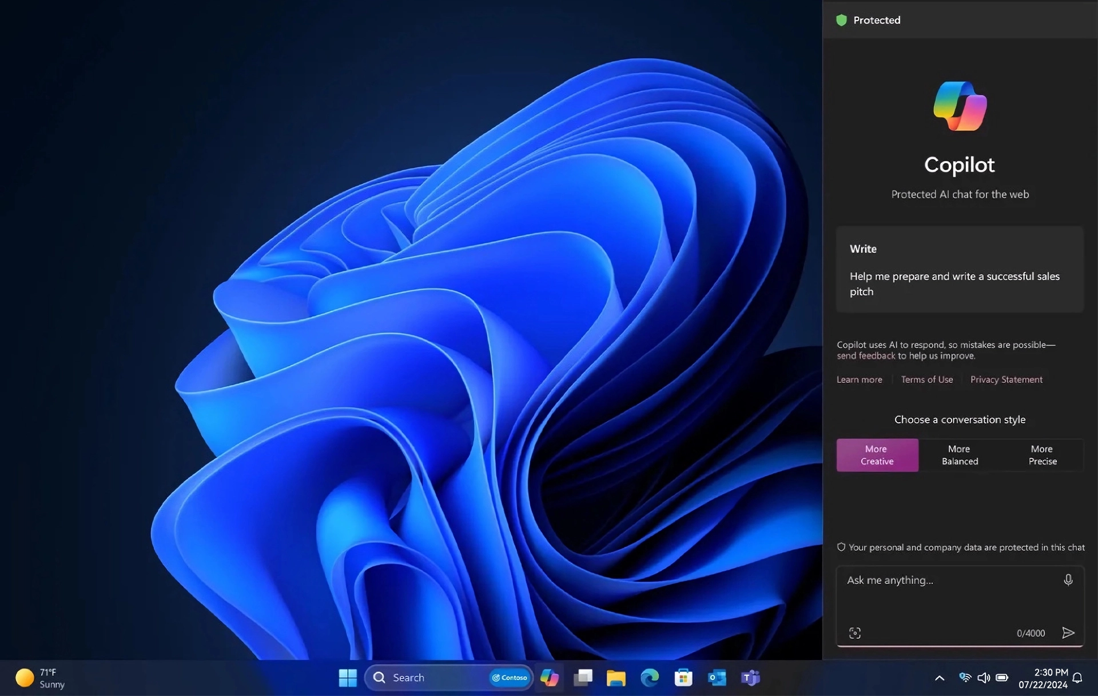The height and width of the screenshot is (696, 1098).
Task: Select the More Creative conversation style
Action: pos(877,455)
